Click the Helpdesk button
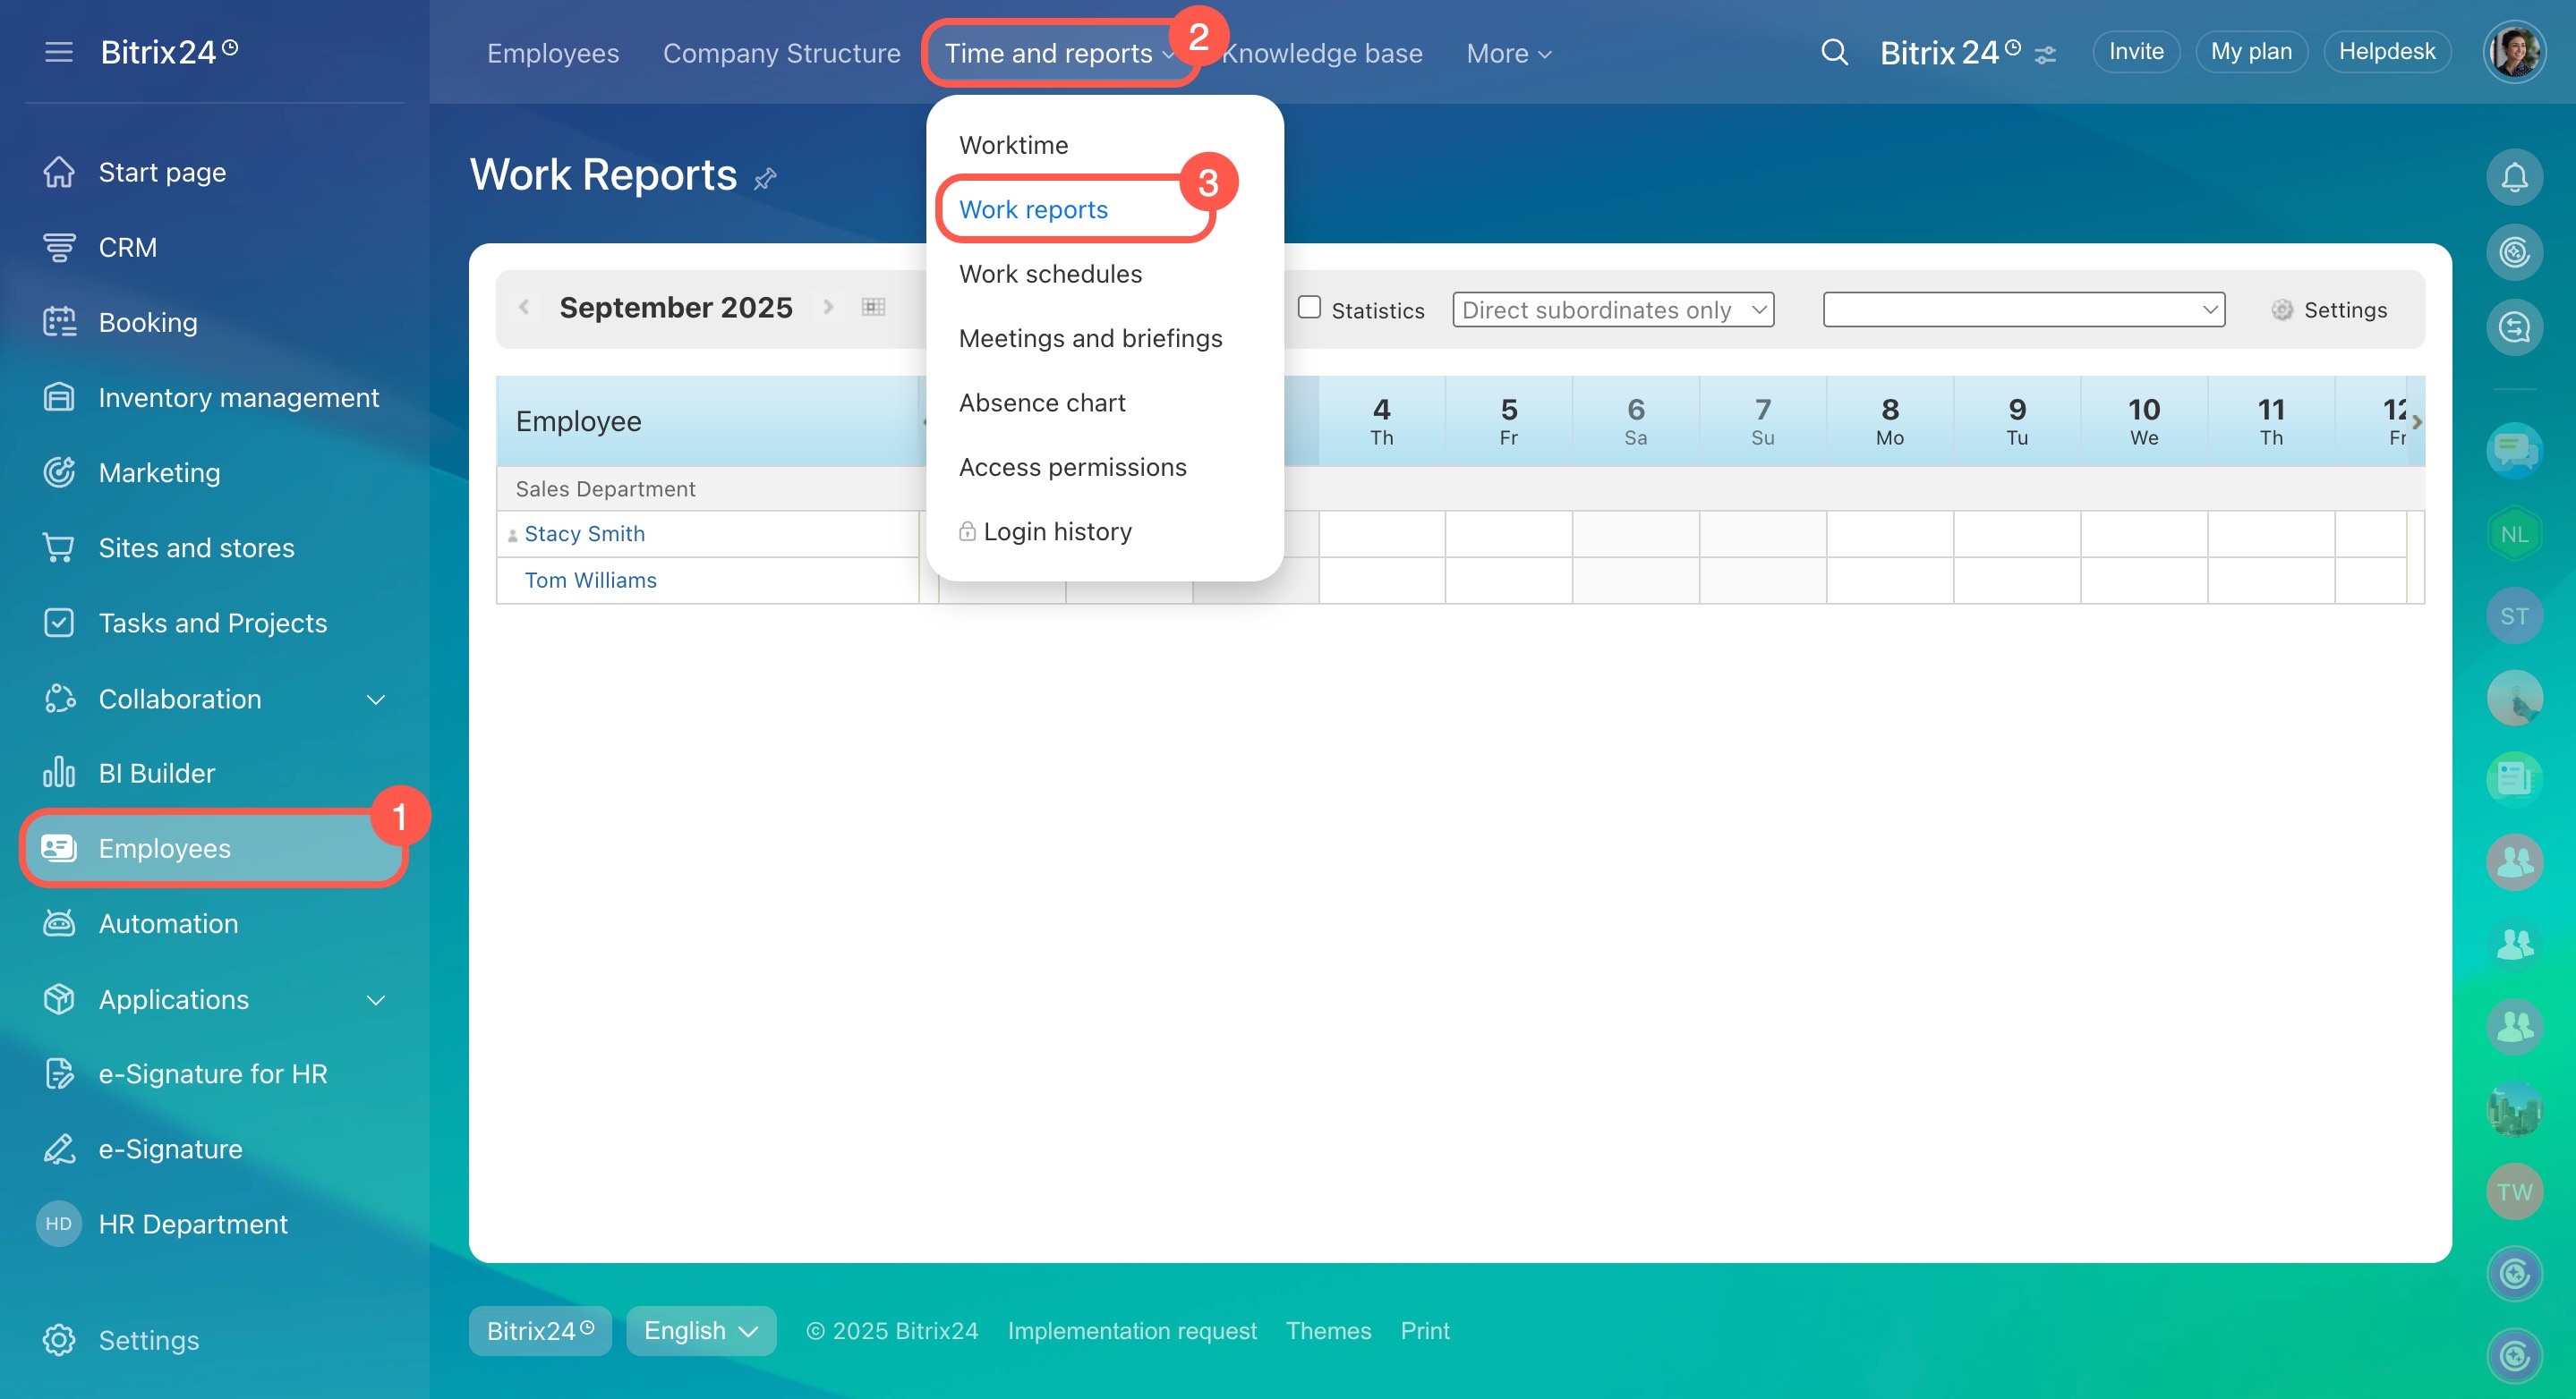Viewport: 2576px width, 1399px height. (x=2387, y=51)
